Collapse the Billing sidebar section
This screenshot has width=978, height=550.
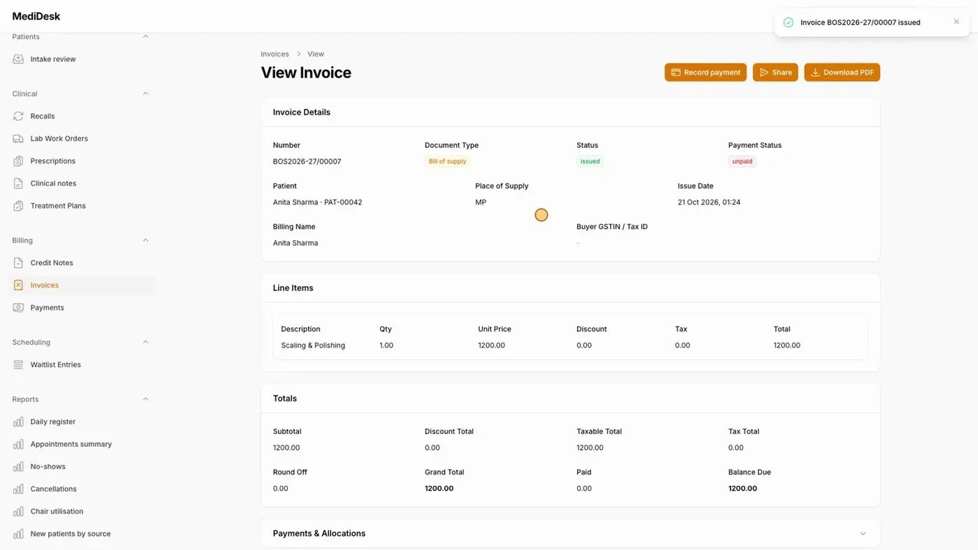pyautogui.click(x=145, y=240)
